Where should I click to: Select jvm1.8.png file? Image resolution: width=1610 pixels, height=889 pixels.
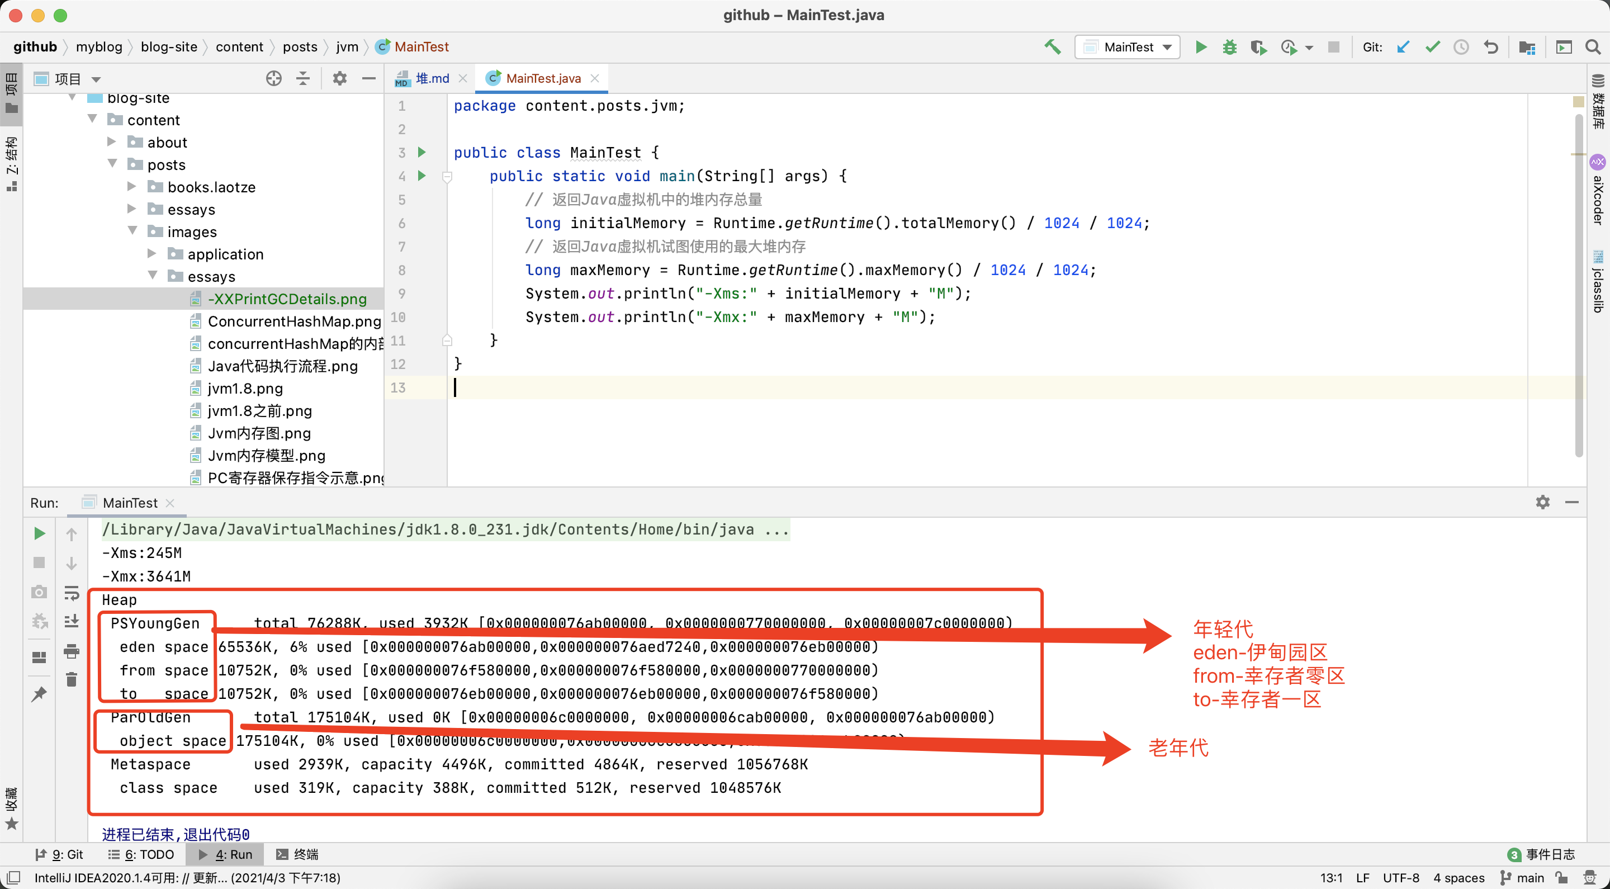245,388
